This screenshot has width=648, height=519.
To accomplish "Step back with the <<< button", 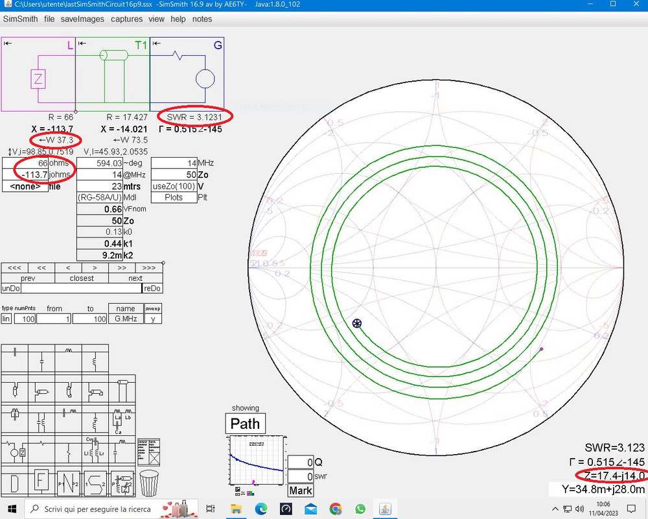I will tap(14, 268).
